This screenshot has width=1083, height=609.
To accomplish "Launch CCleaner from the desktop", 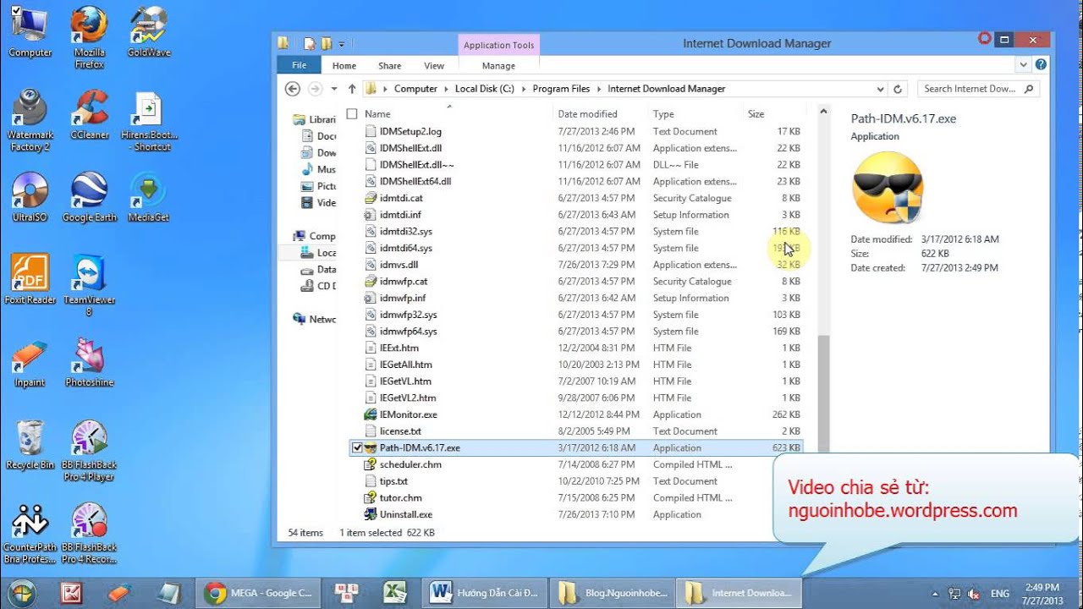I will pyautogui.click(x=89, y=114).
